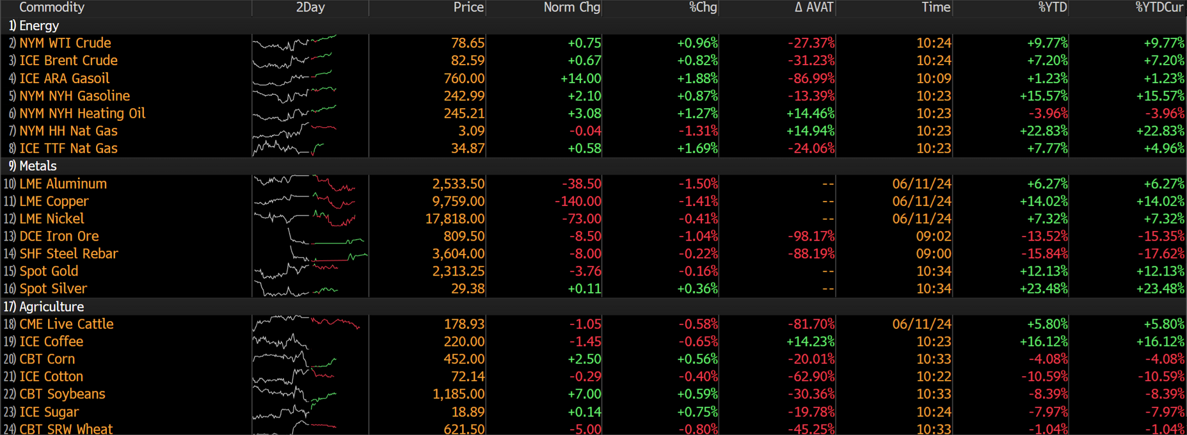Sort by the Price column header
Viewport: 1187px width, 435px height.
[x=468, y=8]
